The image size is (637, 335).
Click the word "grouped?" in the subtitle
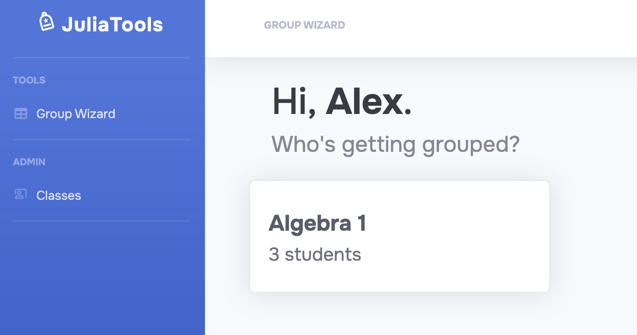pyautogui.click(x=471, y=144)
